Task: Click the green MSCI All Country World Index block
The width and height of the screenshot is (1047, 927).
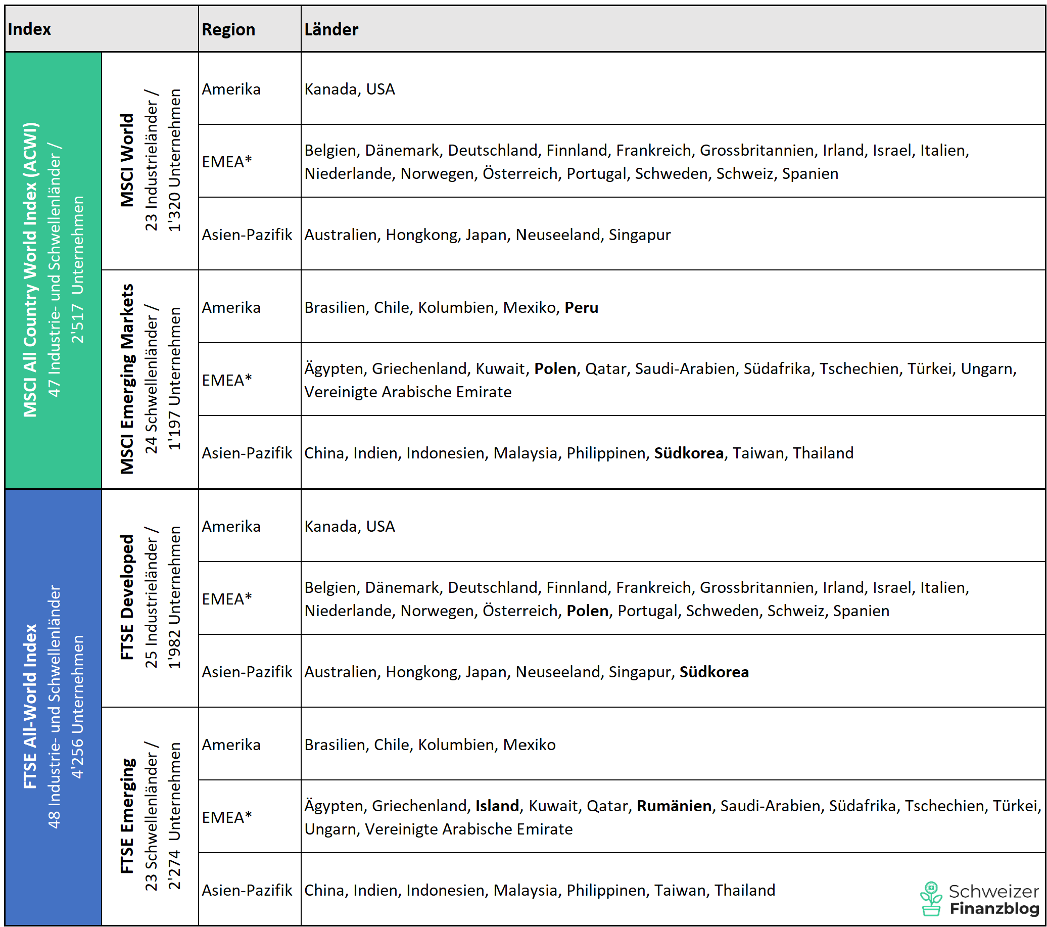Action: [x=53, y=270]
